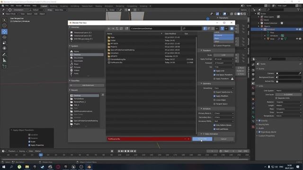Hide Body object in outliner viewport
Viewport: 303px width, 170px height.
(x=297, y=39)
